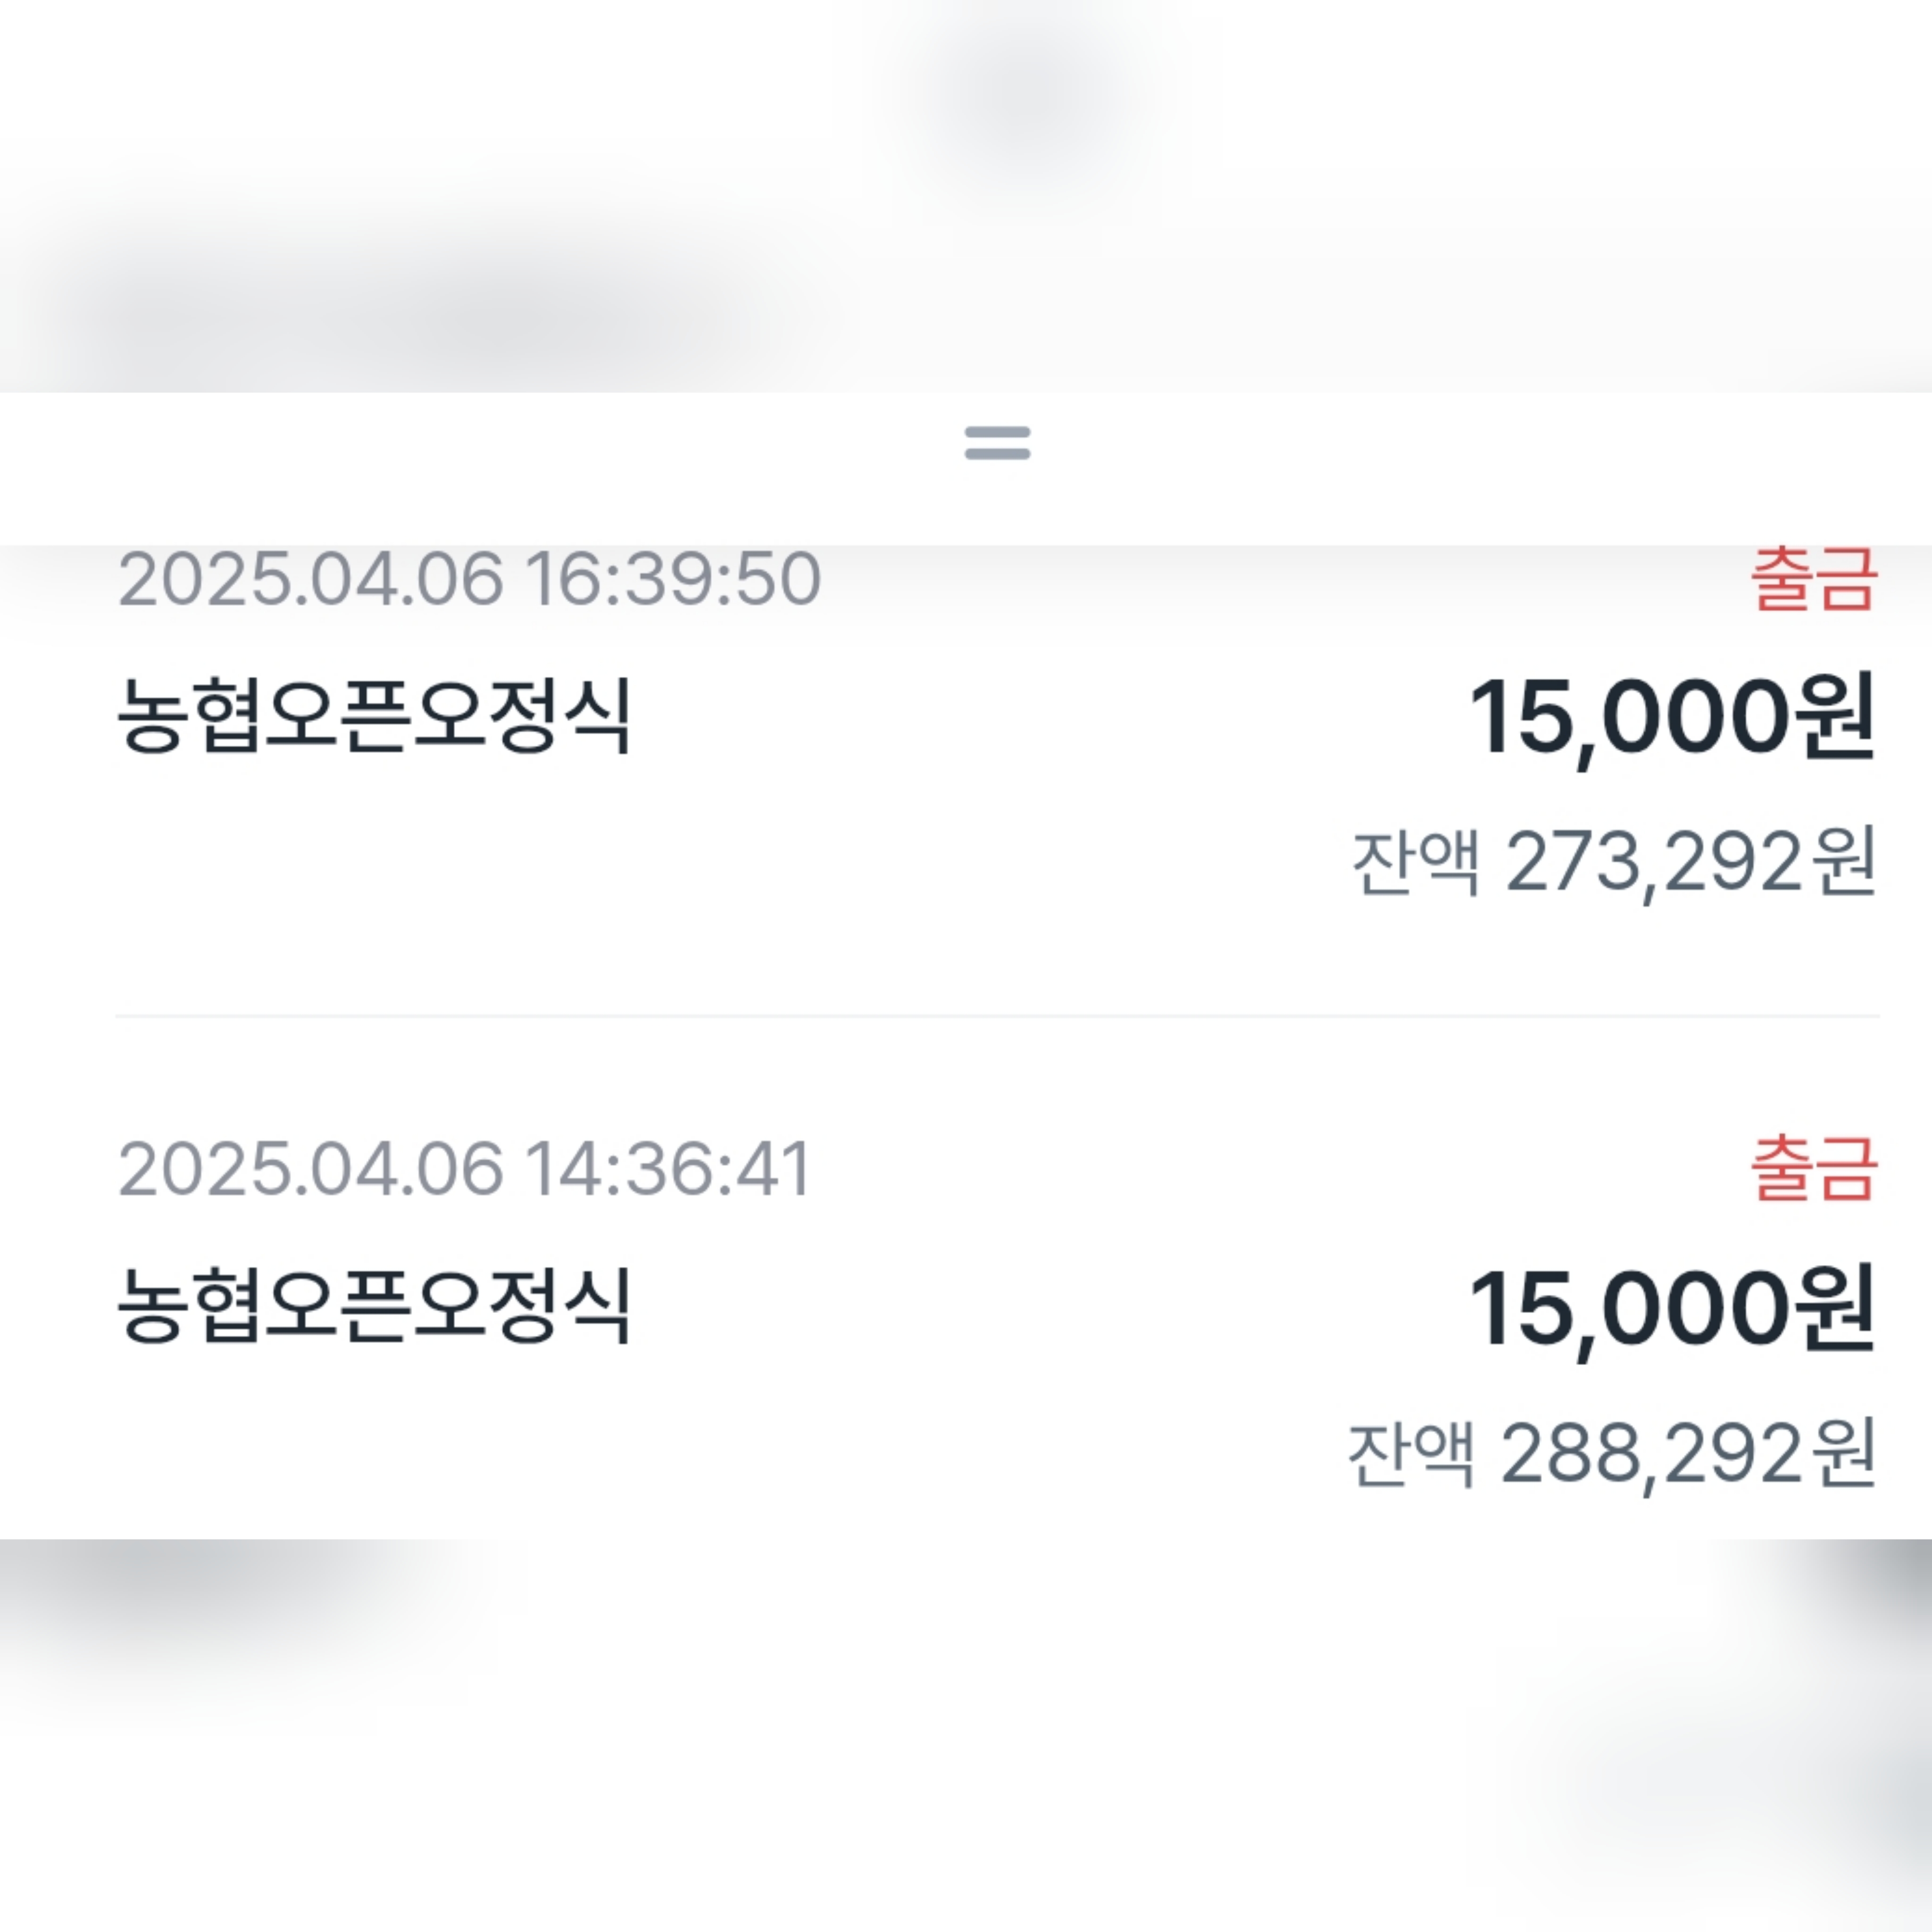1932x1932 pixels.
Task: Tap the bottom sheet drag handle
Action: (x=997, y=443)
